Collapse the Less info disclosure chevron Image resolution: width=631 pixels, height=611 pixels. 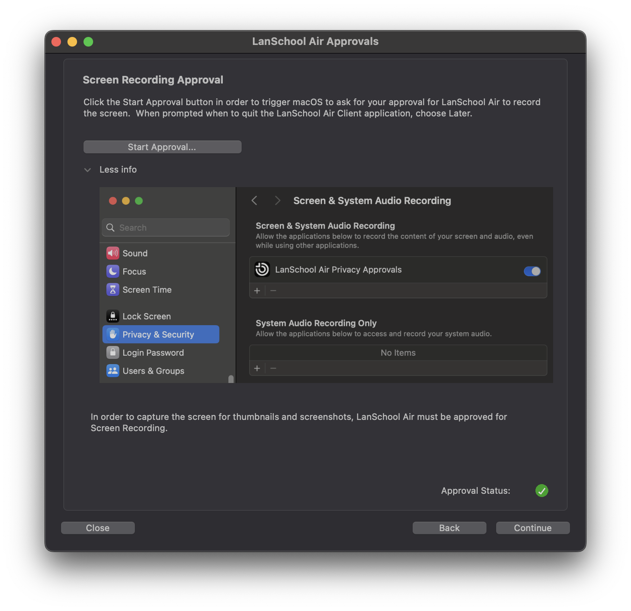click(x=88, y=170)
